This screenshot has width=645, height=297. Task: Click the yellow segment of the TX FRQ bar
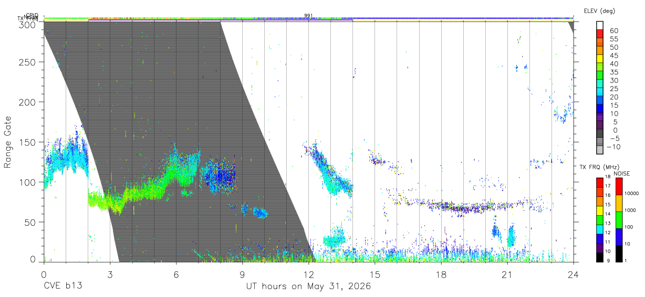pos(600,211)
